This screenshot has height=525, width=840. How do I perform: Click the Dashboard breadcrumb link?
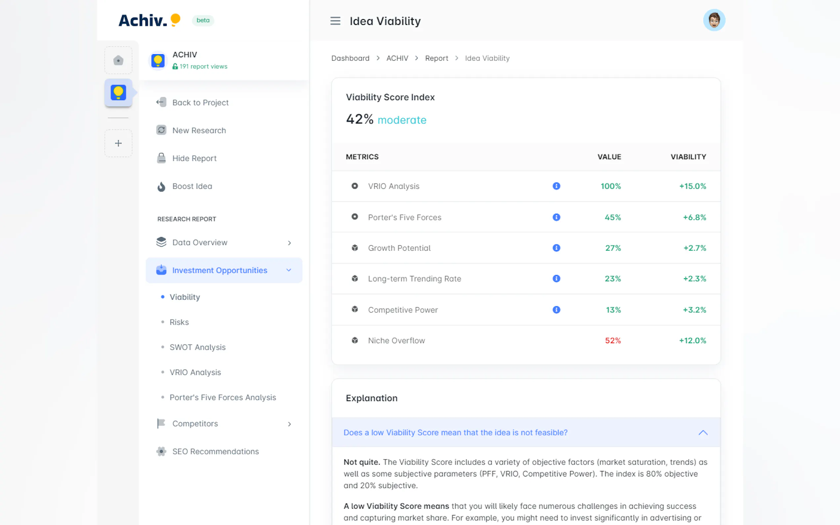[350, 58]
